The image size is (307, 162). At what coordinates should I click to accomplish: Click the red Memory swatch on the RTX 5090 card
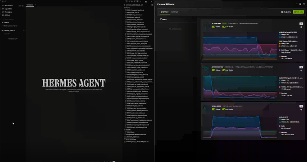pyautogui.click(x=280, y=56)
